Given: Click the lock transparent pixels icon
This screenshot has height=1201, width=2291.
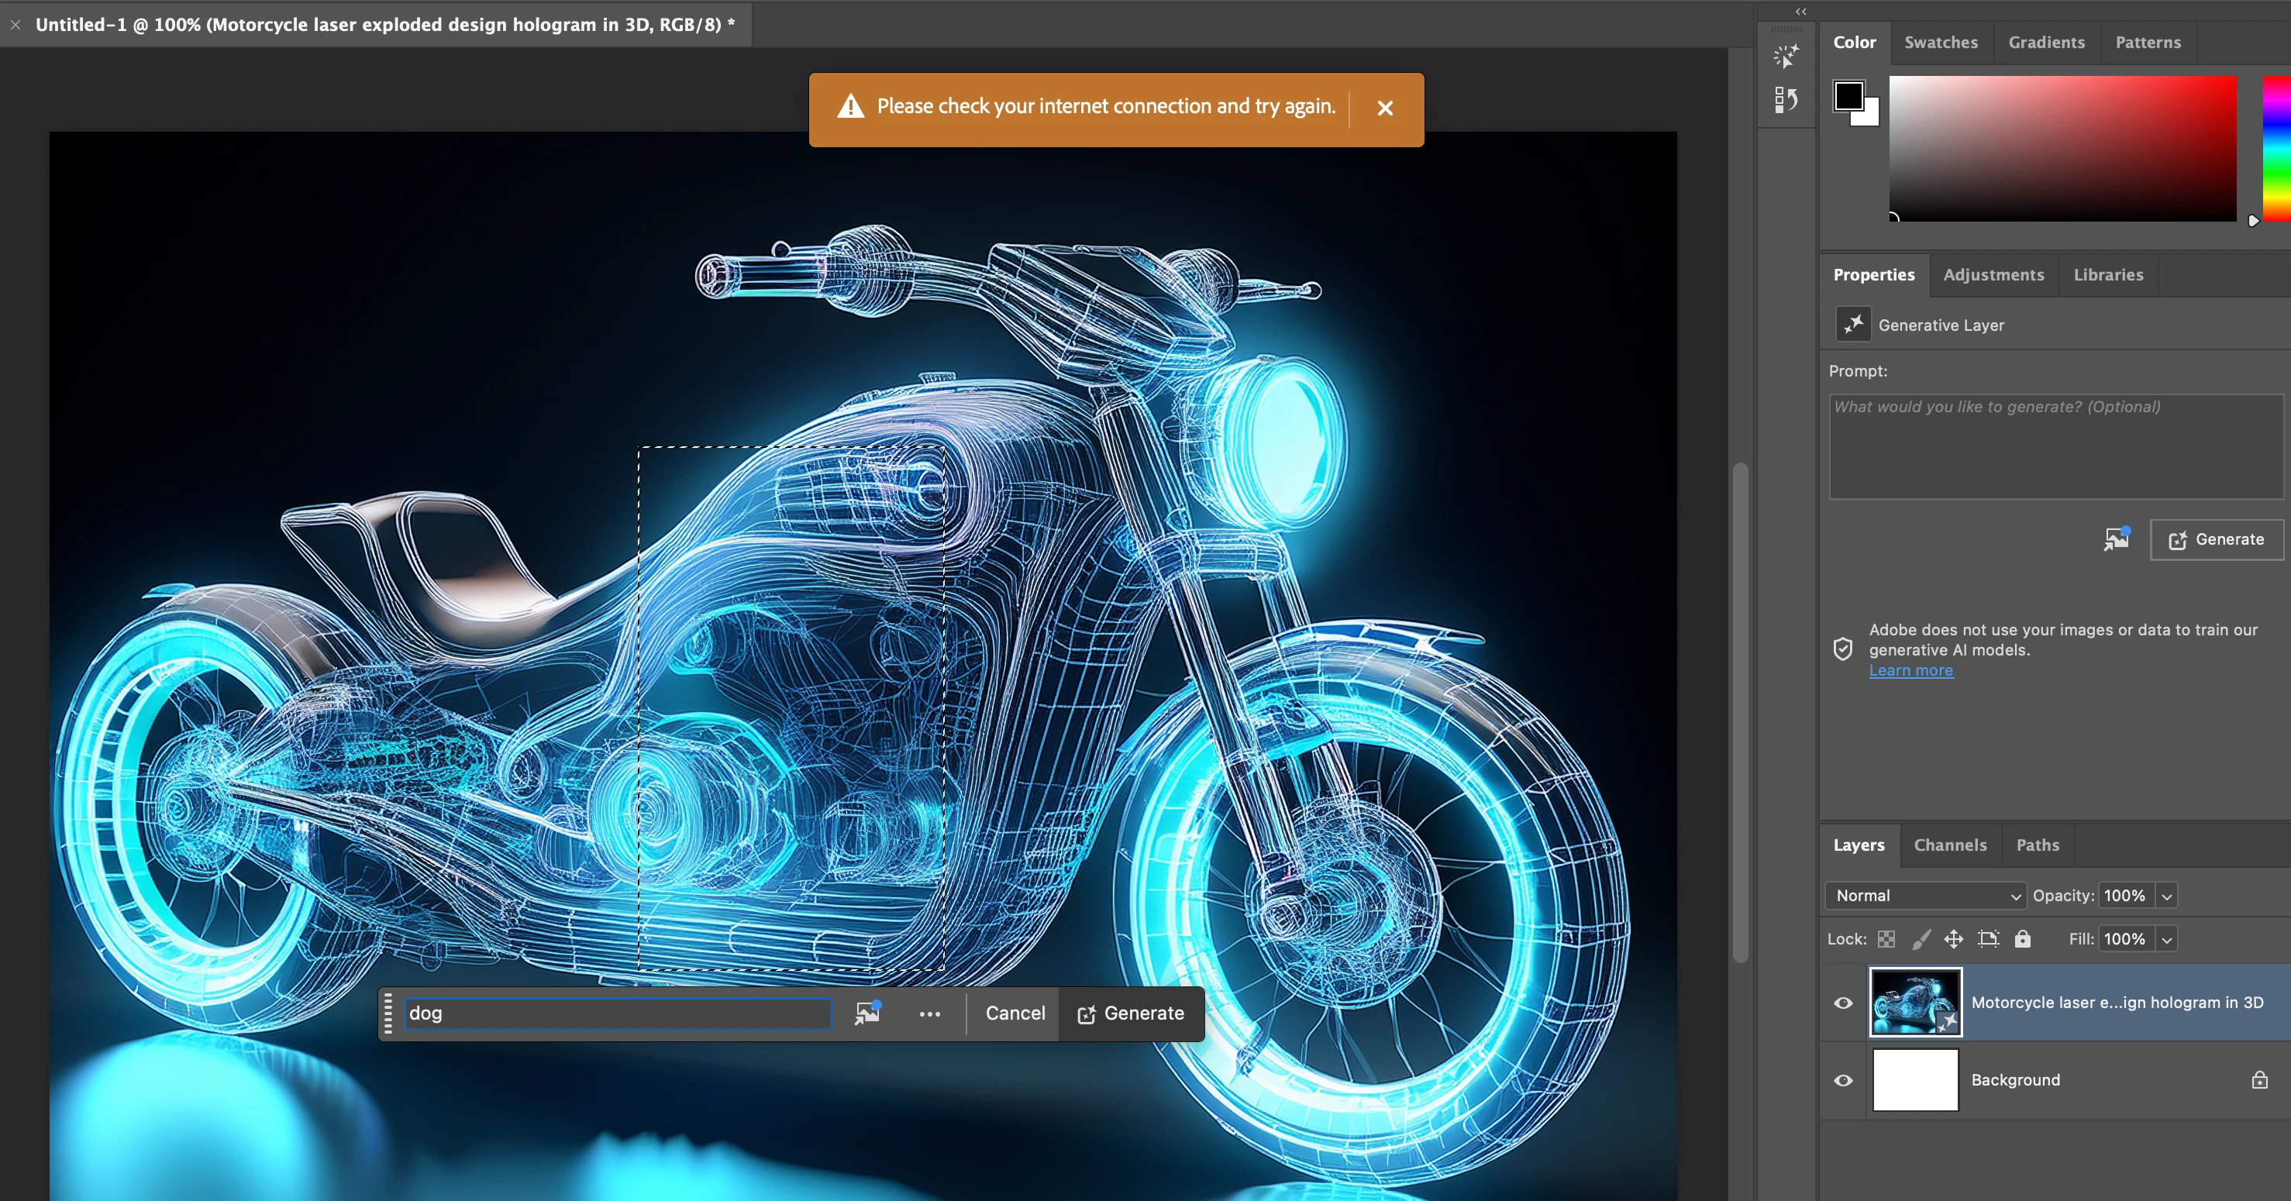Looking at the screenshot, I should pyautogui.click(x=1886, y=939).
